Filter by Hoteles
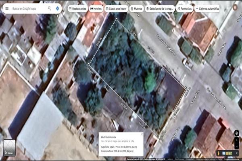The height and width of the screenshot is (161, 242). [96, 8]
